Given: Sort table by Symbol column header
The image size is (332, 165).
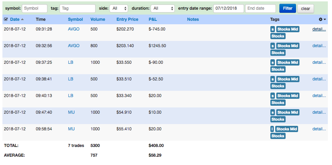Looking at the screenshot, I should tap(75, 19).
